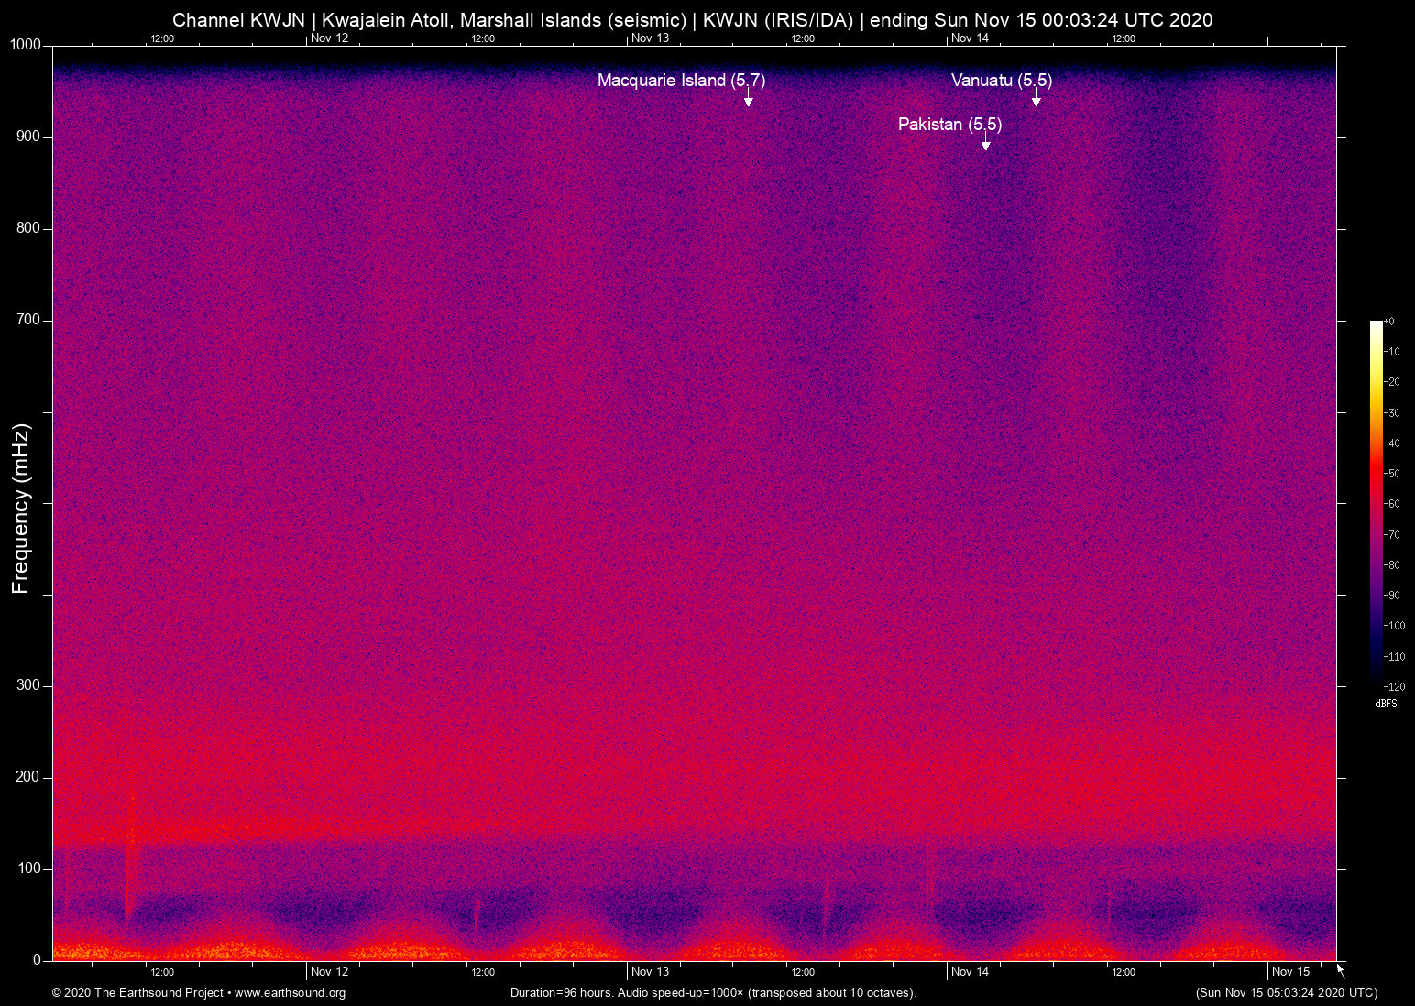The image size is (1415, 1006).
Task: Click the bottom-right timestamp Sun Nov 15 05:03:24
Action: point(1286,993)
